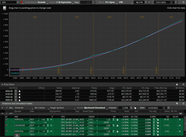Viewport: 186px width, 137px height.
Task: Open the Single Symbol dropdown
Action: point(62,108)
